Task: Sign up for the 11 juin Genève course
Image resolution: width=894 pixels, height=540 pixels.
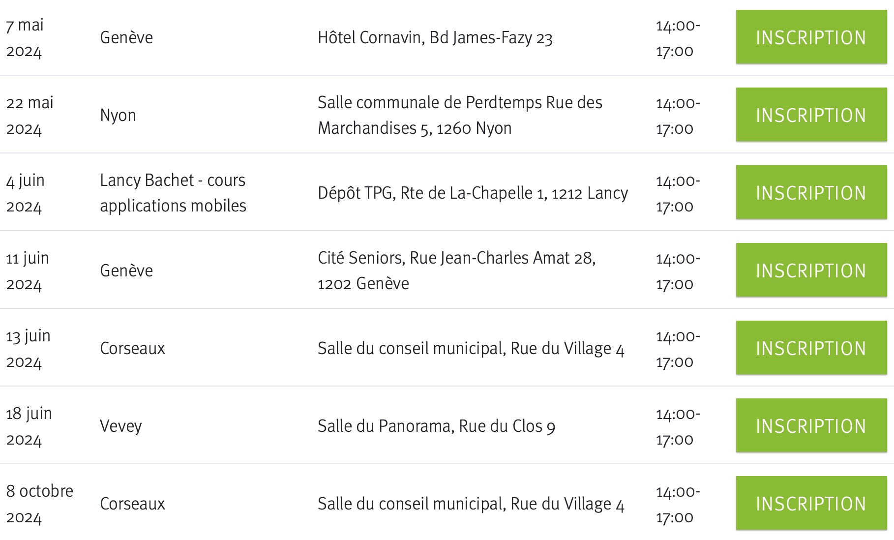Action: click(x=811, y=270)
